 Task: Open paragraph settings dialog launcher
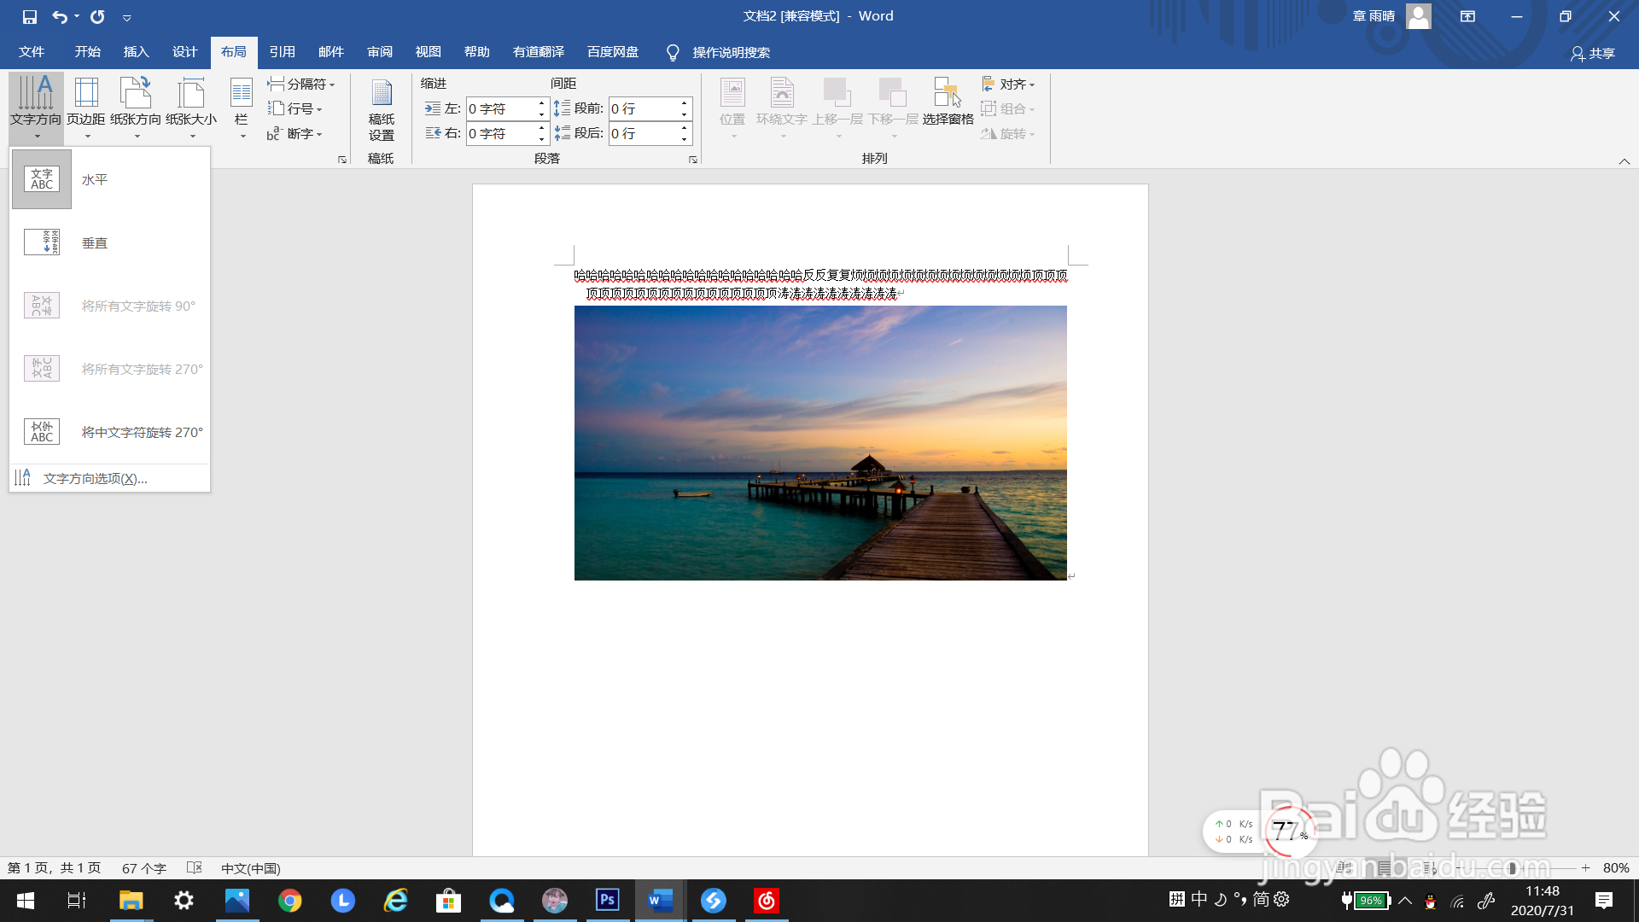click(x=693, y=160)
